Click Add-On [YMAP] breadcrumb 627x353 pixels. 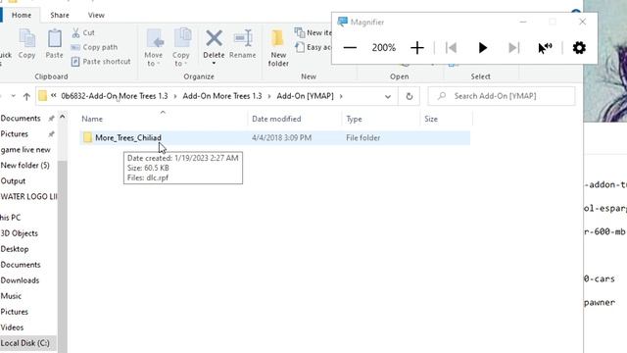pos(305,96)
